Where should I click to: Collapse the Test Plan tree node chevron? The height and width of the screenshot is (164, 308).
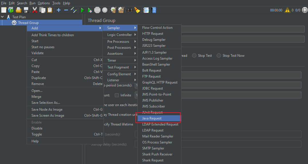point(2,17)
